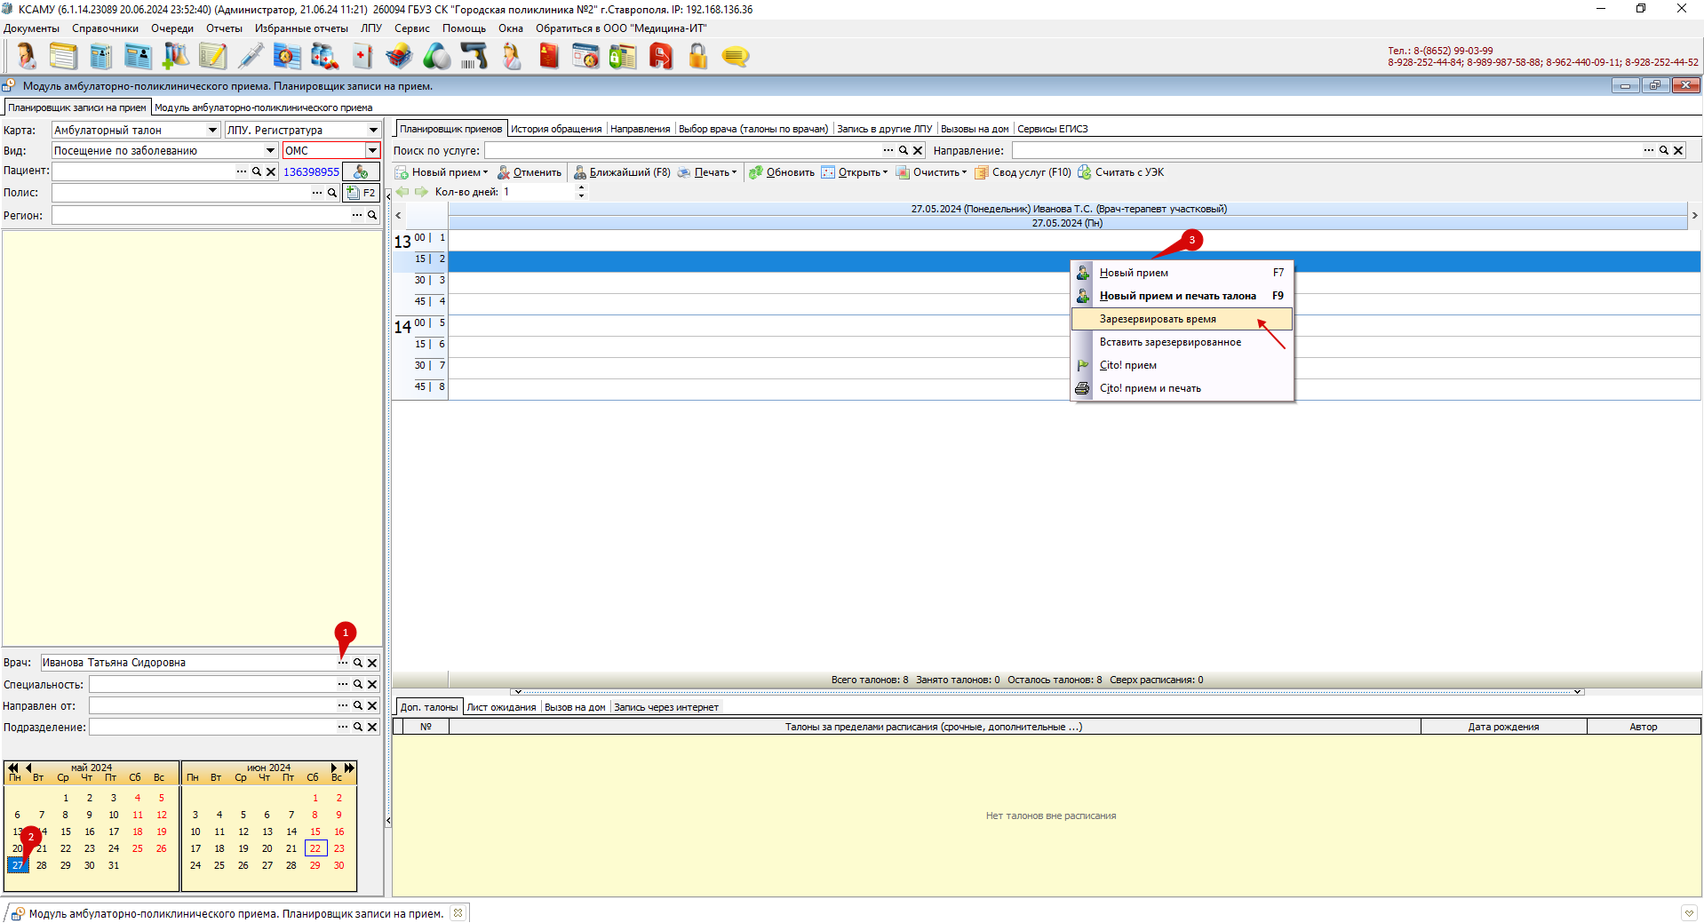Screen dimensions: 1704x923
Task: Jump back a year with double left arrow
Action: [12, 768]
